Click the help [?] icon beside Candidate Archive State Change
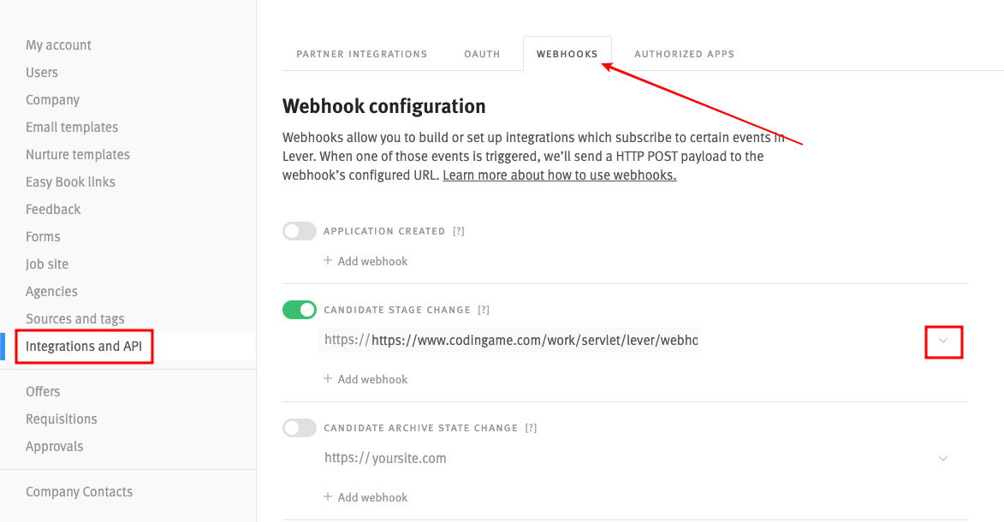The image size is (1004, 522). click(531, 428)
